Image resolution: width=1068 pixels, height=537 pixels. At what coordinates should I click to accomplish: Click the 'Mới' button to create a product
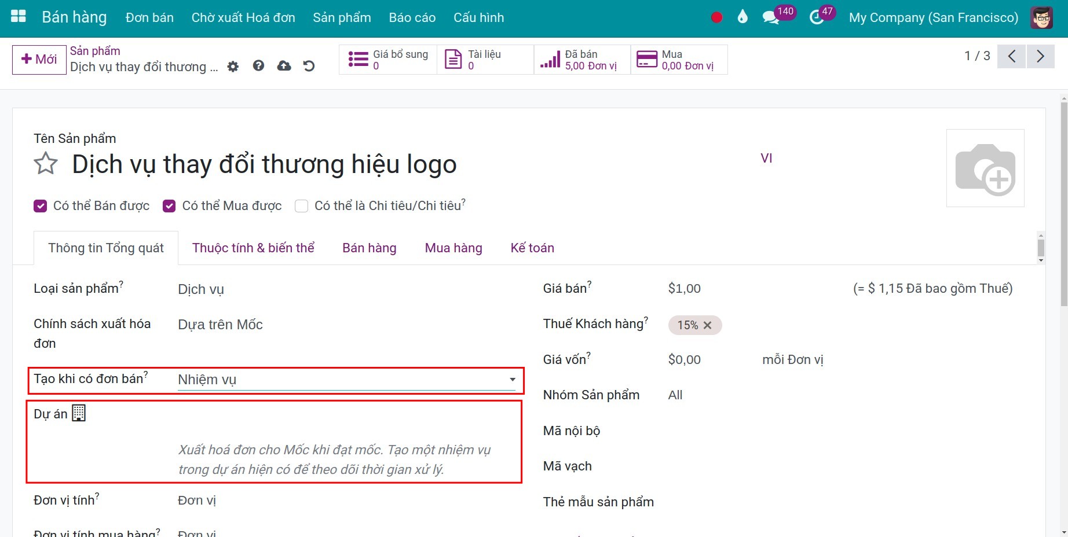click(38, 58)
